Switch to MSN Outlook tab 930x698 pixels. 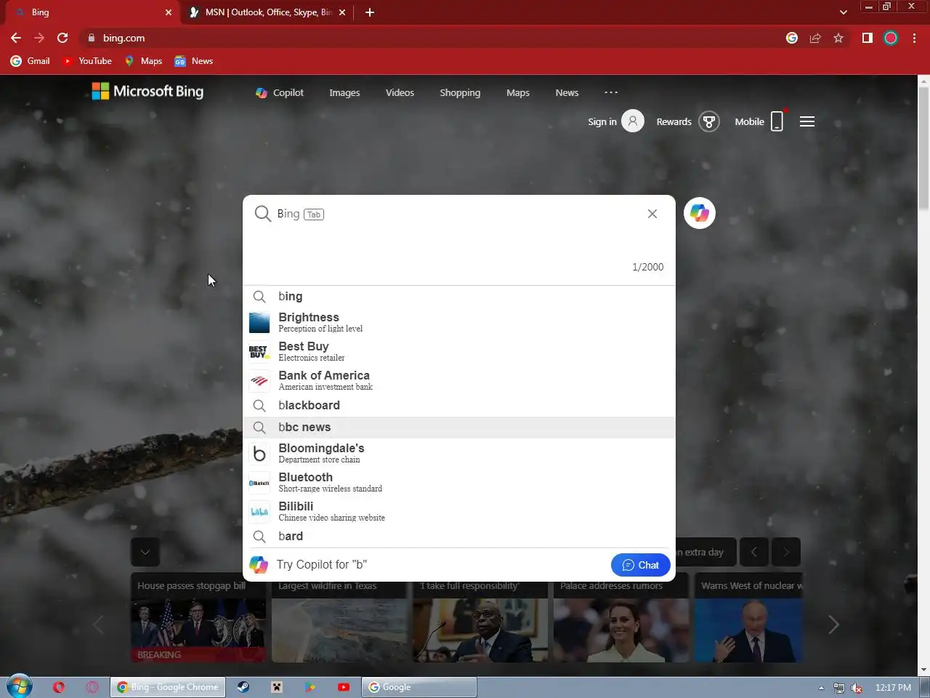(267, 12)
